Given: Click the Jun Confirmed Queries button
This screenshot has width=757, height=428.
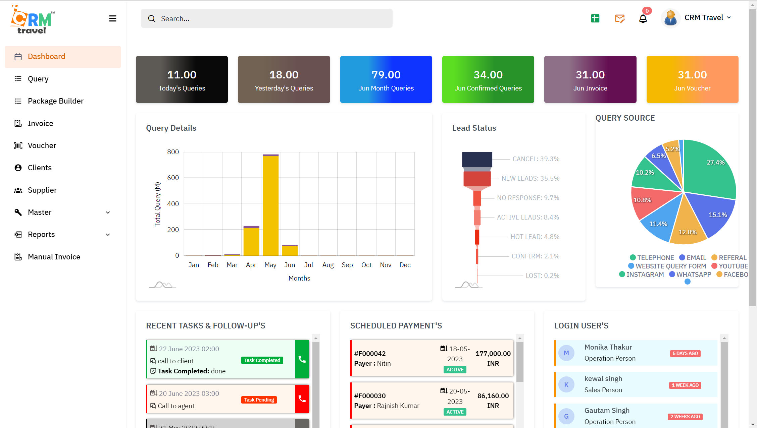Looking at the screenshot, I should tap(488, 79).
